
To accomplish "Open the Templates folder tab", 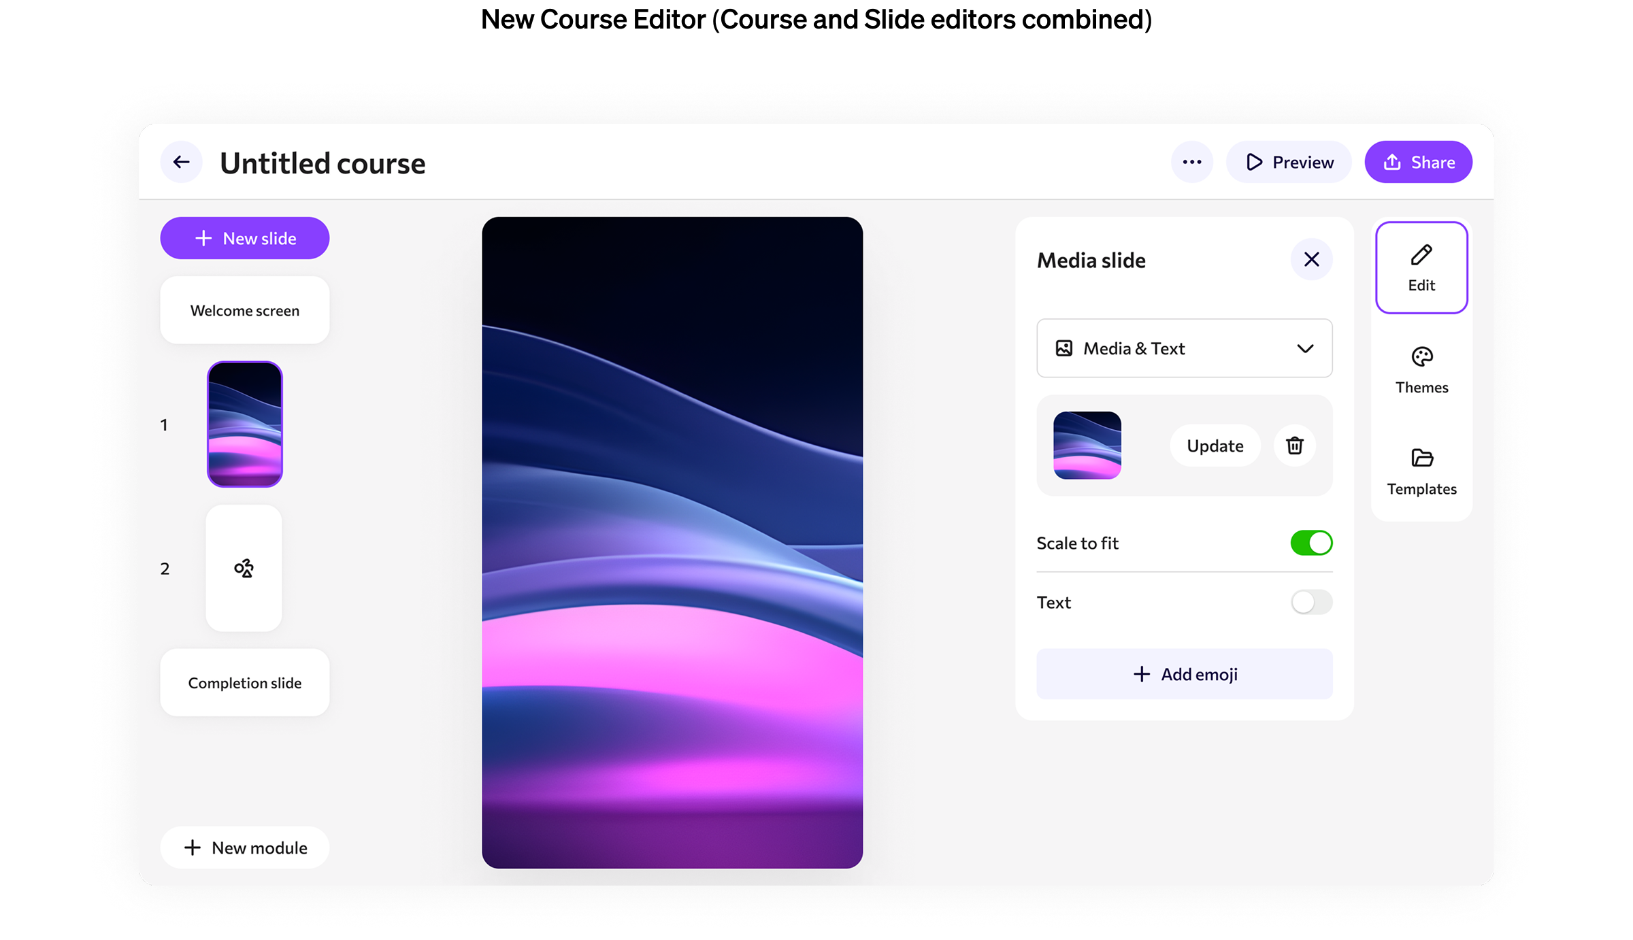I will coord(1421,471).
